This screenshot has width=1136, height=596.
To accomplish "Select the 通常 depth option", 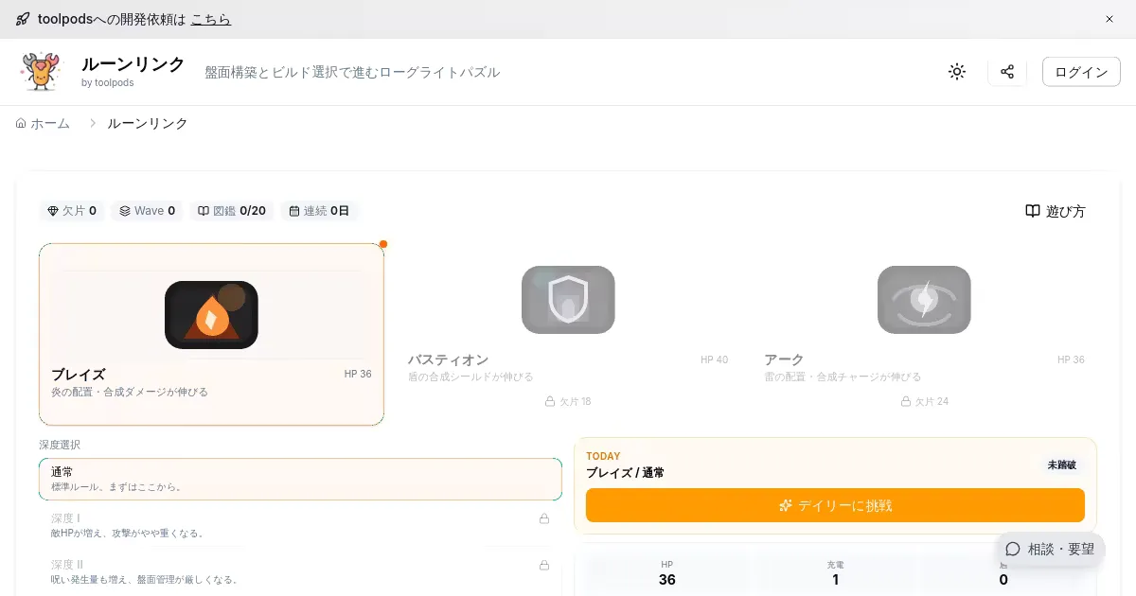I will point(300,479).
